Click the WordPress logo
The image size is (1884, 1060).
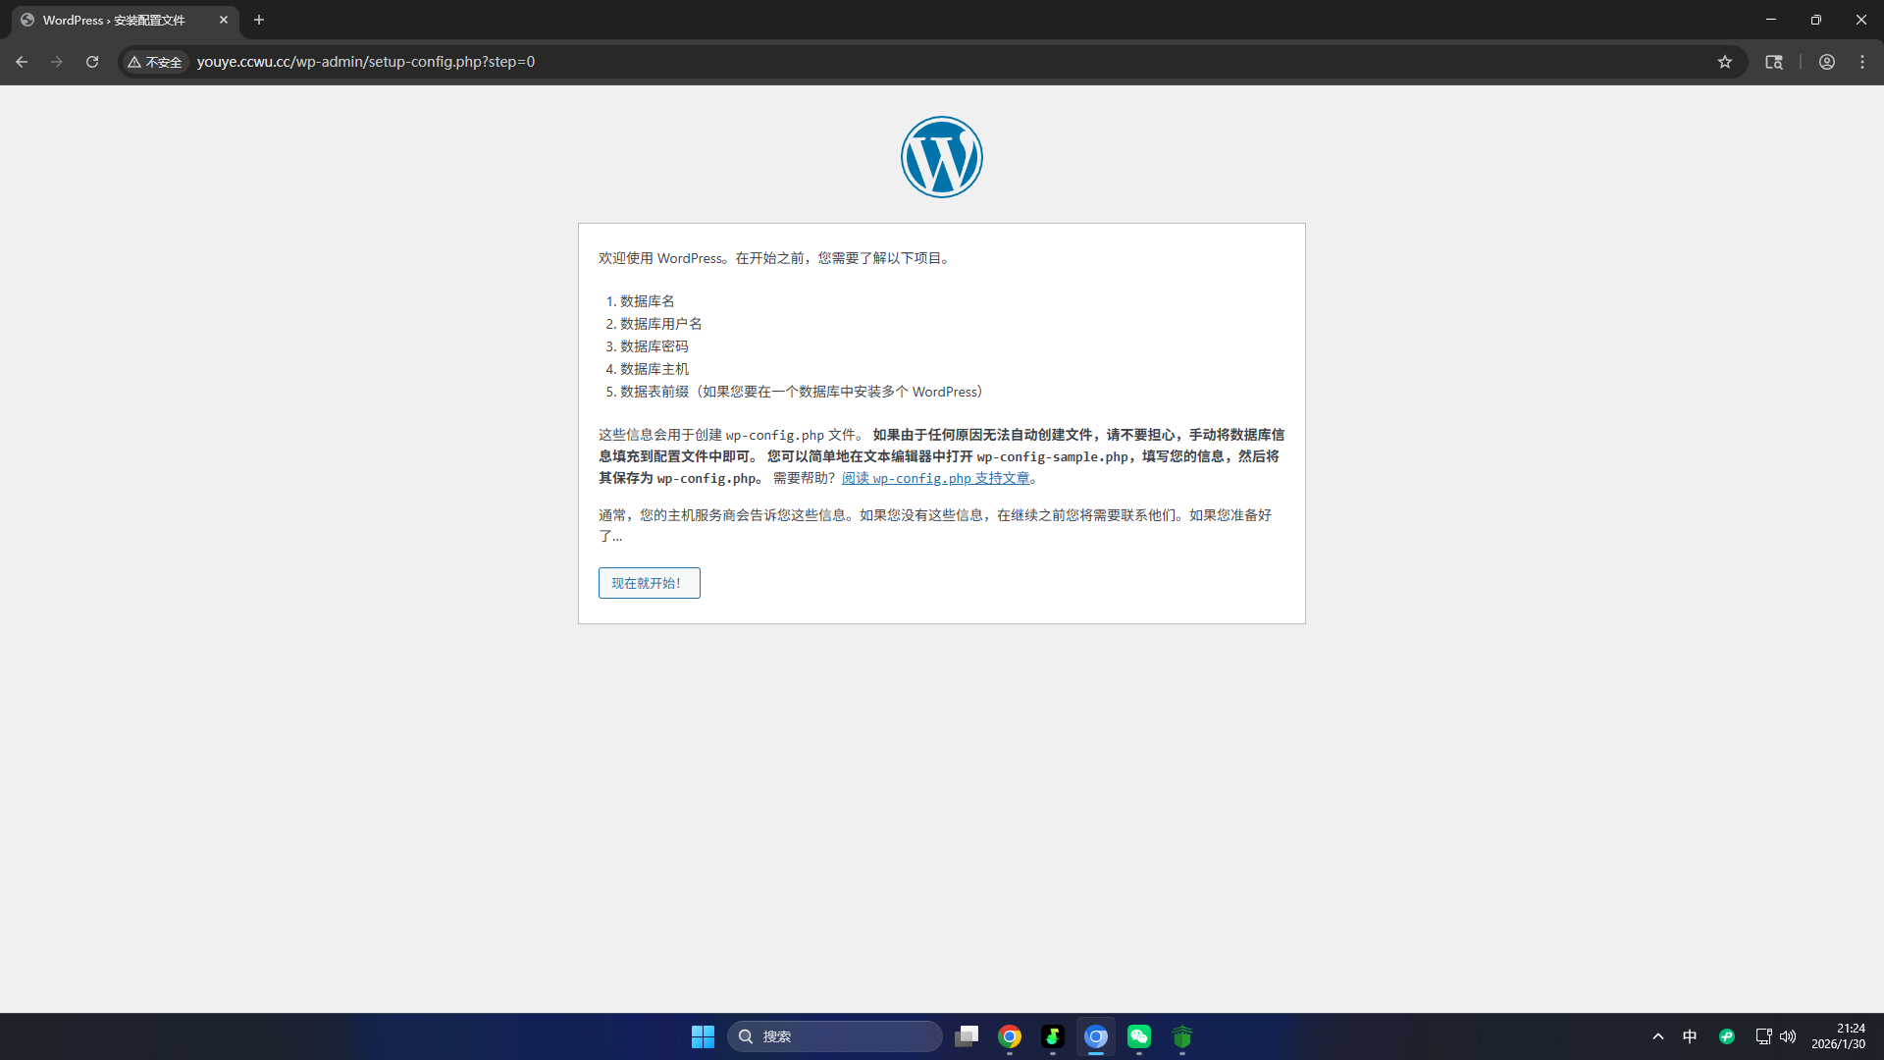click(941, 157)
